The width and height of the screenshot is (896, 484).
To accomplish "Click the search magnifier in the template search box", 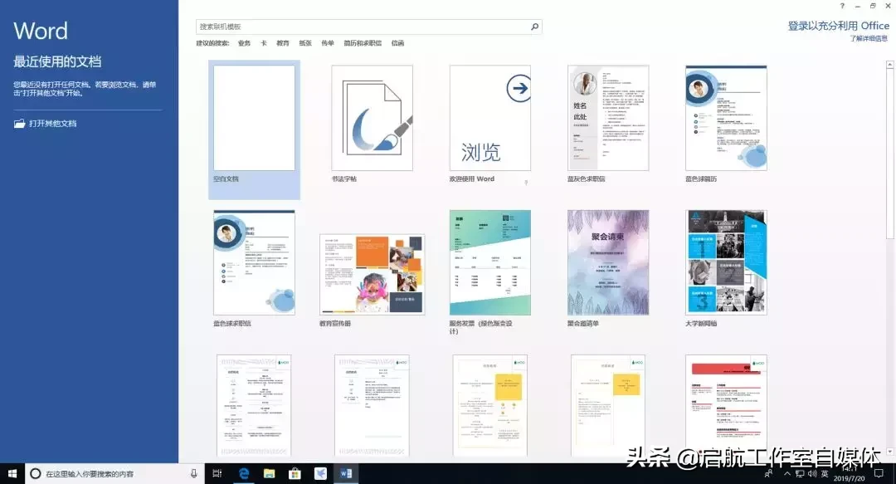I will (535, 27).
